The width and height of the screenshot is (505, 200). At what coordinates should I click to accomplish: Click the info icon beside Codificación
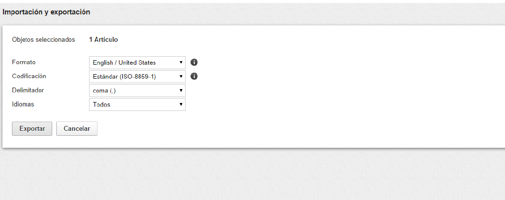pos(195,77)
